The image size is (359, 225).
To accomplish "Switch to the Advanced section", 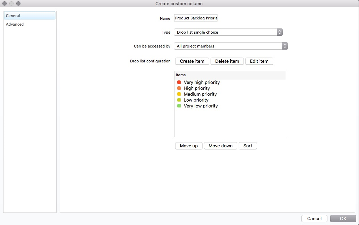I will point(15,24).
